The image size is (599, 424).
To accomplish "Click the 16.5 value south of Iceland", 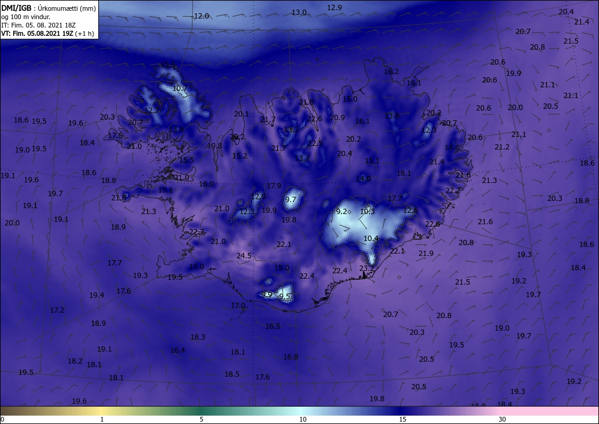I will click(x=273, y=326).
